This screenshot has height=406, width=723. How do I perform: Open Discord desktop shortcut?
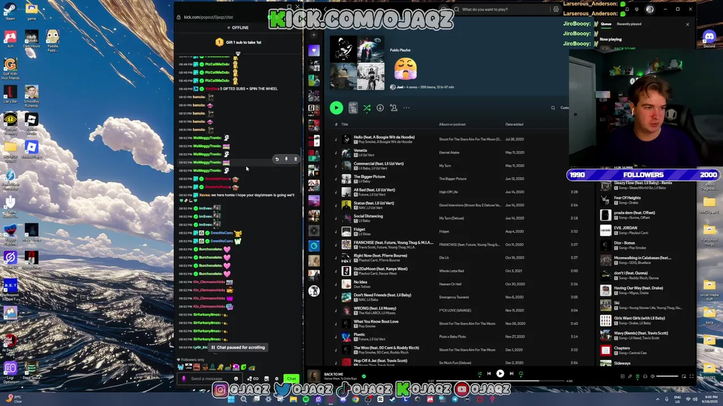pyautogui.click(x=709, y=38)
